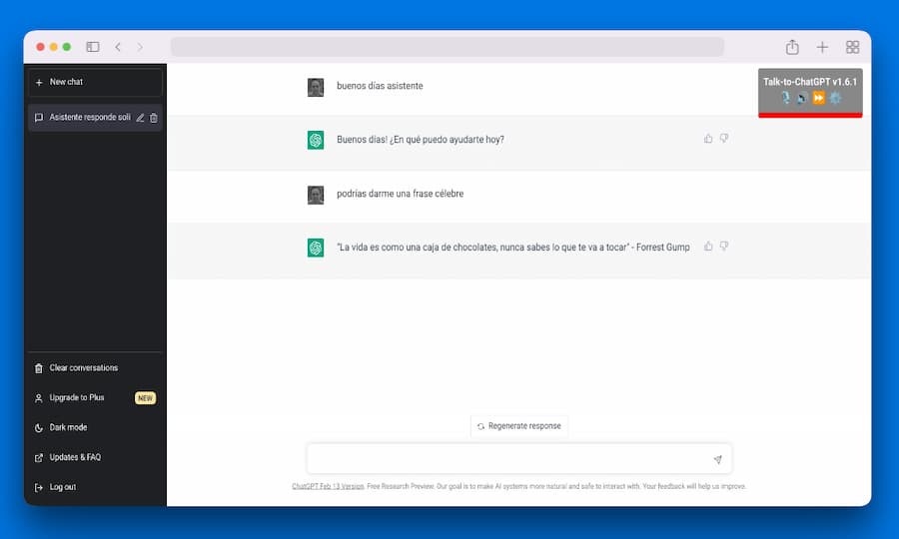
Task: Click the red status bar of Talk-to-ChatGPT
Action: [x=810, y=115]
